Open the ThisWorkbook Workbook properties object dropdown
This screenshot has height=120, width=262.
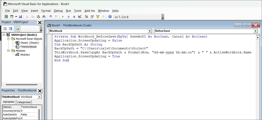(40, 97)
